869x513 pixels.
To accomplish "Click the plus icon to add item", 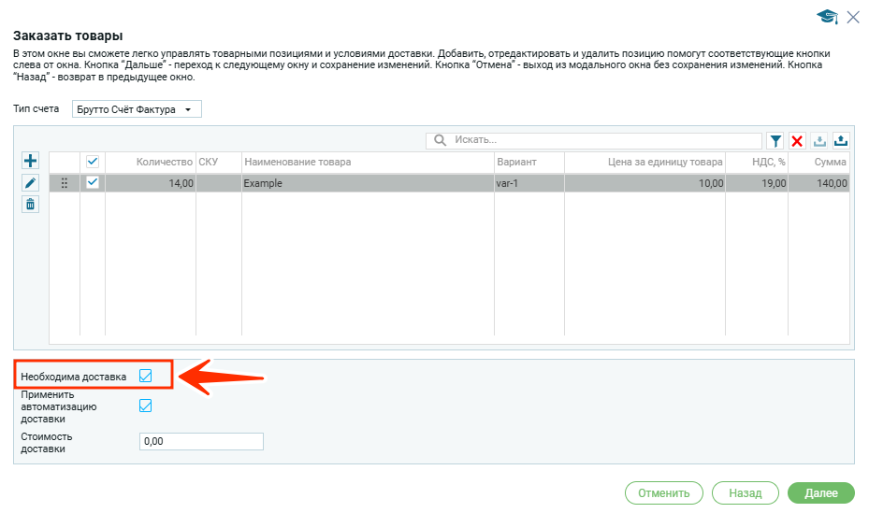I will coord(30,162).
